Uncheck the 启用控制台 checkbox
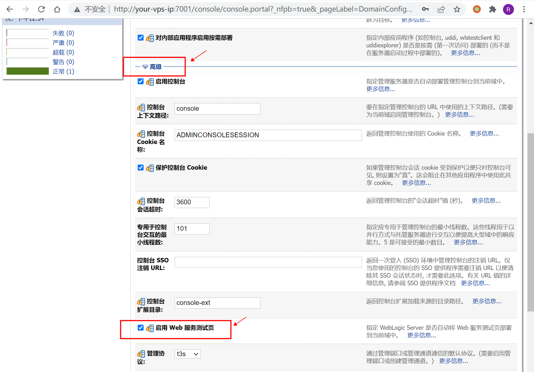This screenshot has height=372, width=534. [x=140, y=81]
